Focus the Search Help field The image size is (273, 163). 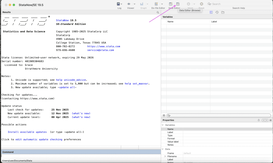[x=238, y=4]
